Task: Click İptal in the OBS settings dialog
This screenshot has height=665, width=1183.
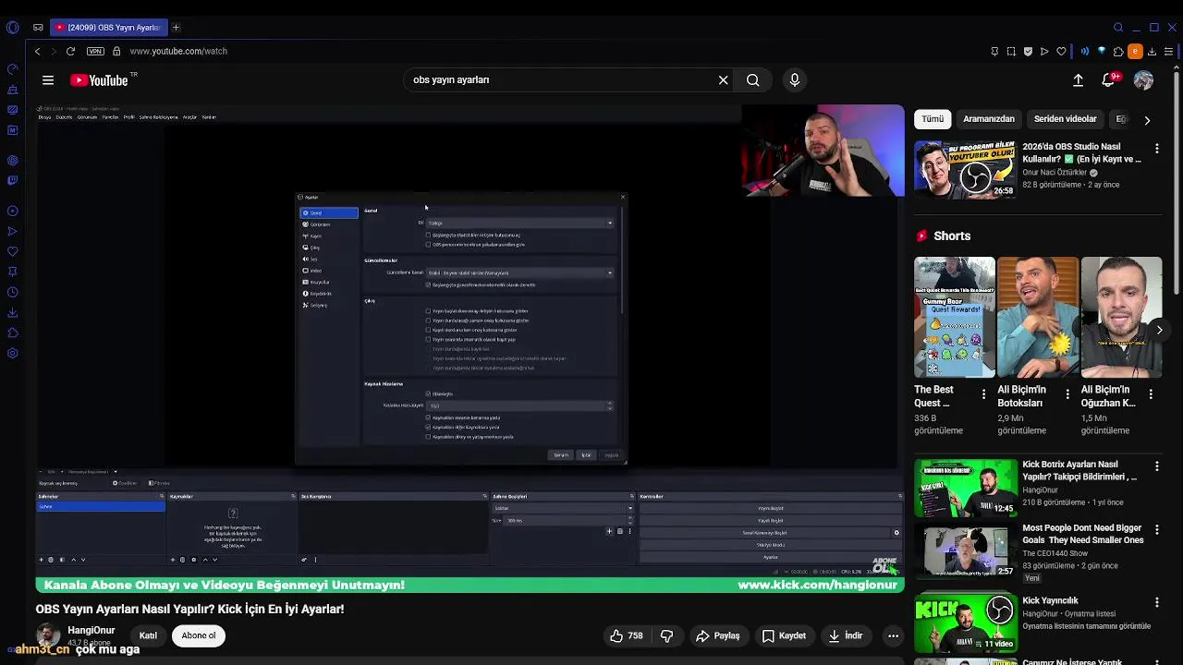Action: tap(586, 455)
